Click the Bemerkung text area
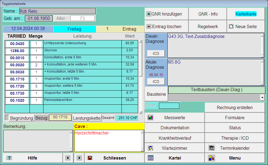The width and height of the screenshot is (268, 165). click(37, 141)
